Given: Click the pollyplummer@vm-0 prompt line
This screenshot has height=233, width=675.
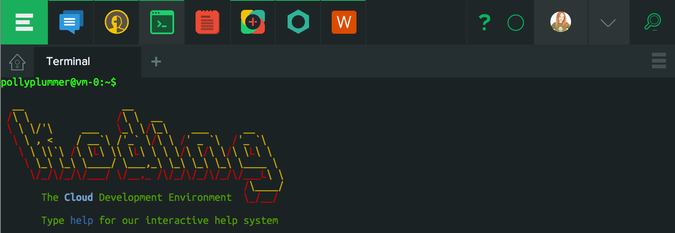Looking at the screenshot, I should pos(59,82).
